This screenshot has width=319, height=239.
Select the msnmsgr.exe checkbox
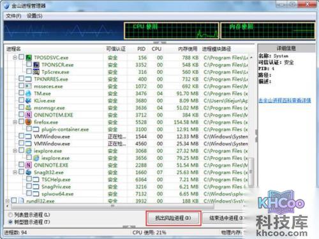22,107
